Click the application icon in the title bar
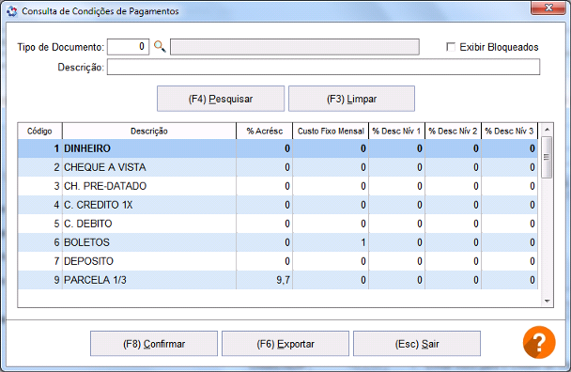Image resolution: width=571 pixels, height=372 pixels. [x=11, y=11]
